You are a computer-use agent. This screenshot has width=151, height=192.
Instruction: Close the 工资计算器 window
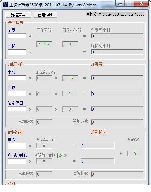coord(141,3)
